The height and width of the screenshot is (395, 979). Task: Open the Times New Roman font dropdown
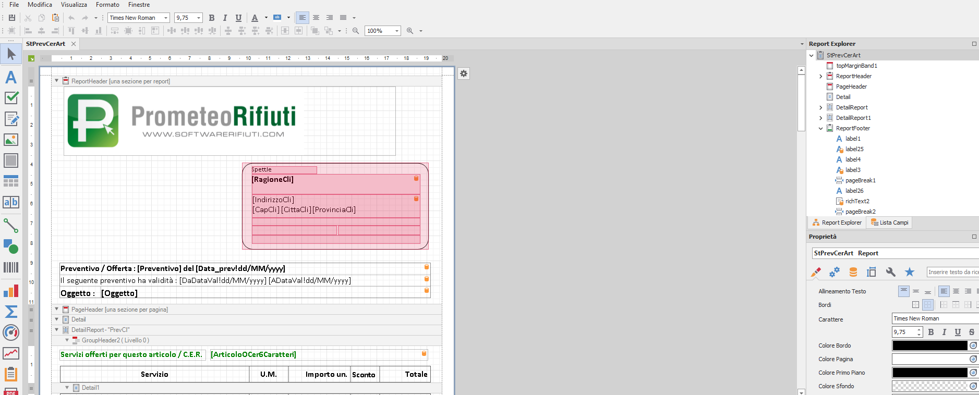coord(166,18)
